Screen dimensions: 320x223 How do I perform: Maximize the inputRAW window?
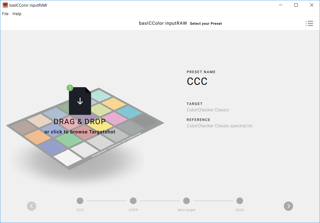[296, 5]
